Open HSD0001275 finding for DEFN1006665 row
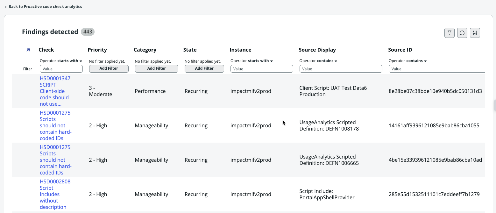Screen dimensions: 496x213 [x=56, y=160]
